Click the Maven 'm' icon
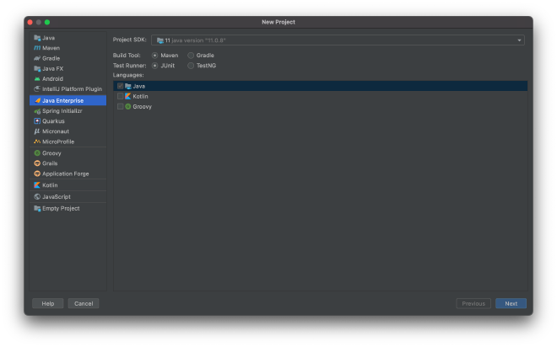 click(x=37, y=48)
